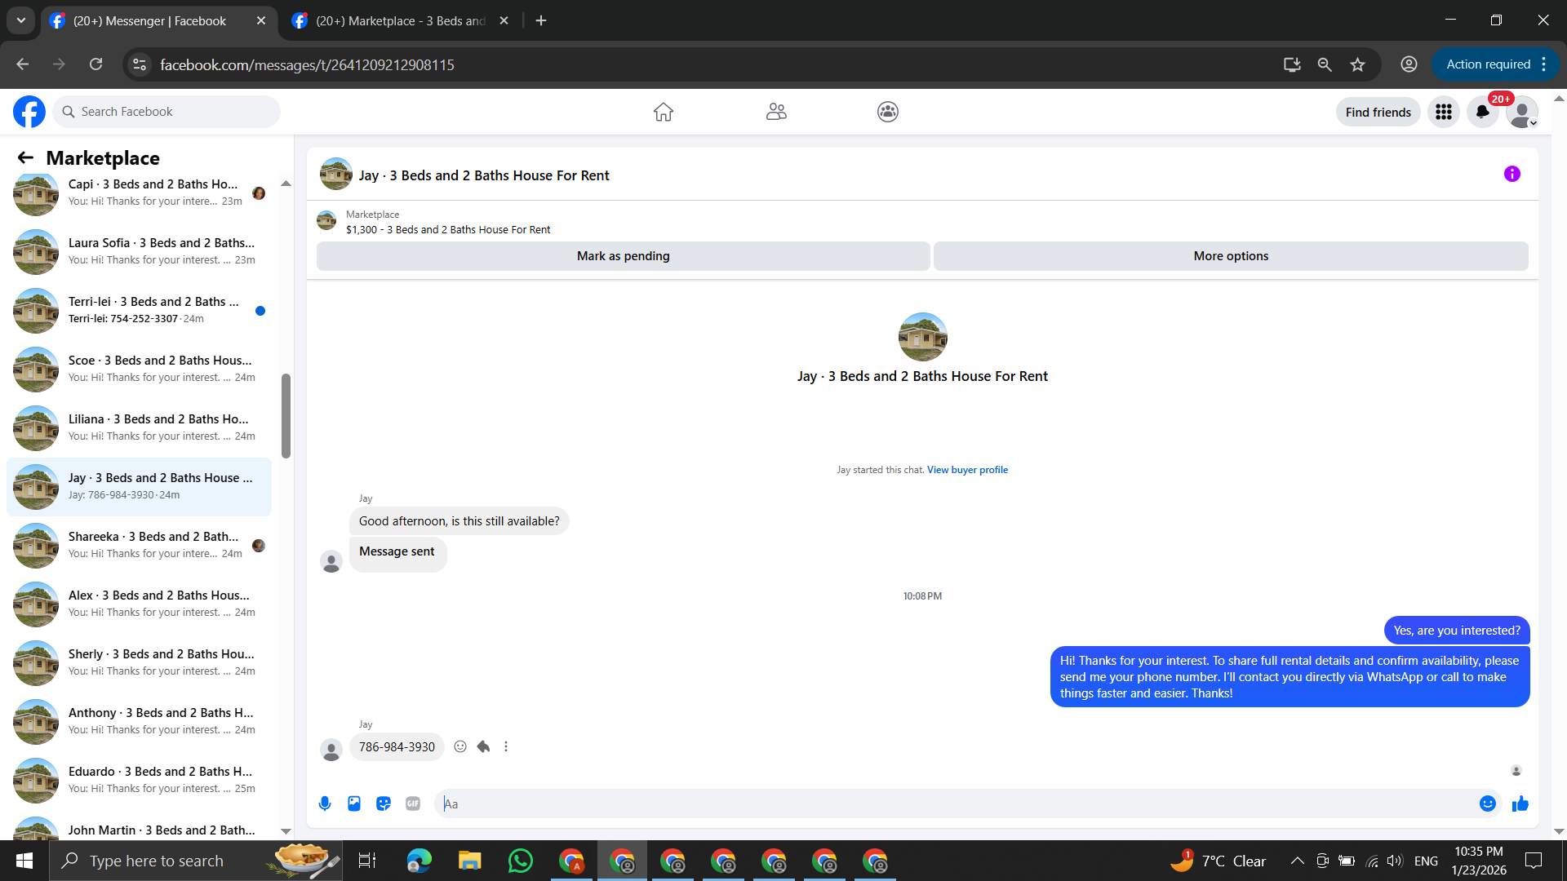Open the account profile dropdown
Image resolution: width=1567 pixels, height=881 pixels.
[x=1521, y=112]
